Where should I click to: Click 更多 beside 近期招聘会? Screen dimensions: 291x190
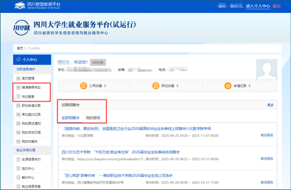pyautogui.click(x=270, y=105)
